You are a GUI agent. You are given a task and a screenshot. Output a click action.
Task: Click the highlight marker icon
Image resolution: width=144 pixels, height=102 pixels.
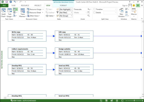(58, 9)
